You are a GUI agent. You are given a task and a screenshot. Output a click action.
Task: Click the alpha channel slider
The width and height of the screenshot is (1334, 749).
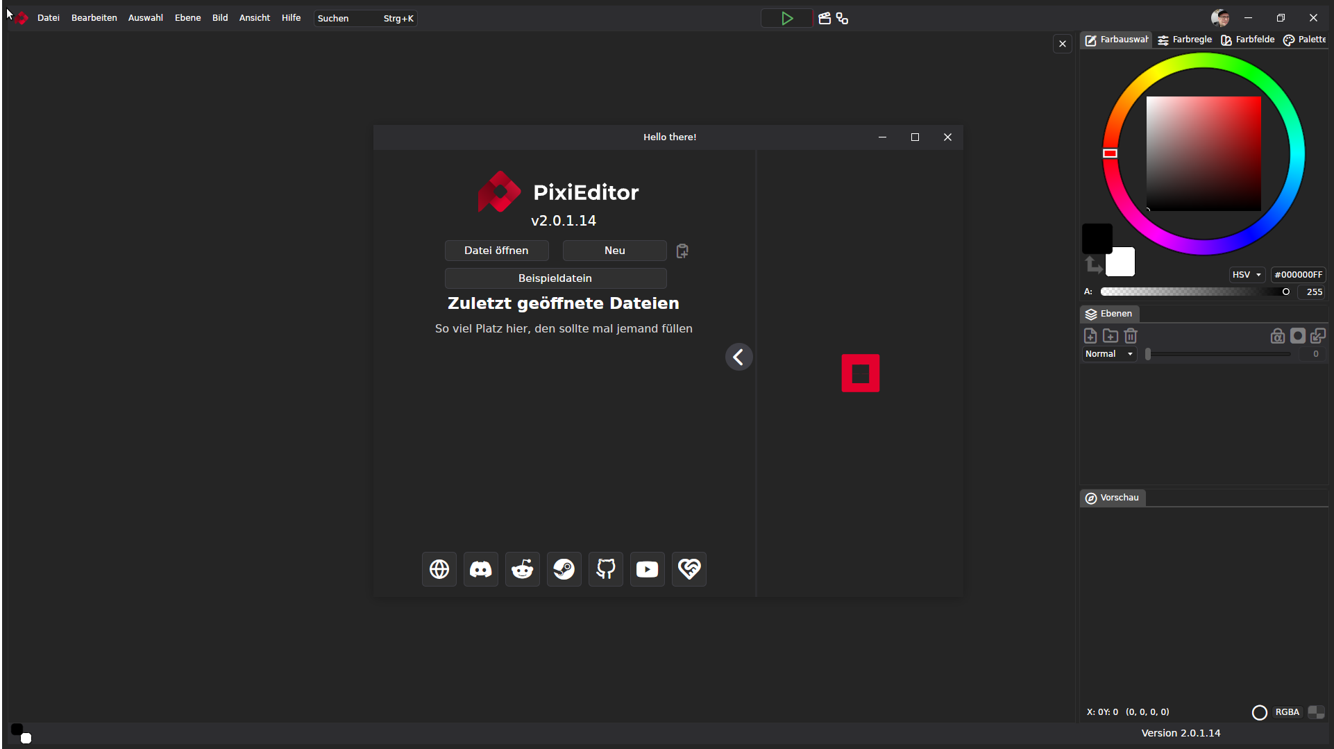[x=1194, y=292]
